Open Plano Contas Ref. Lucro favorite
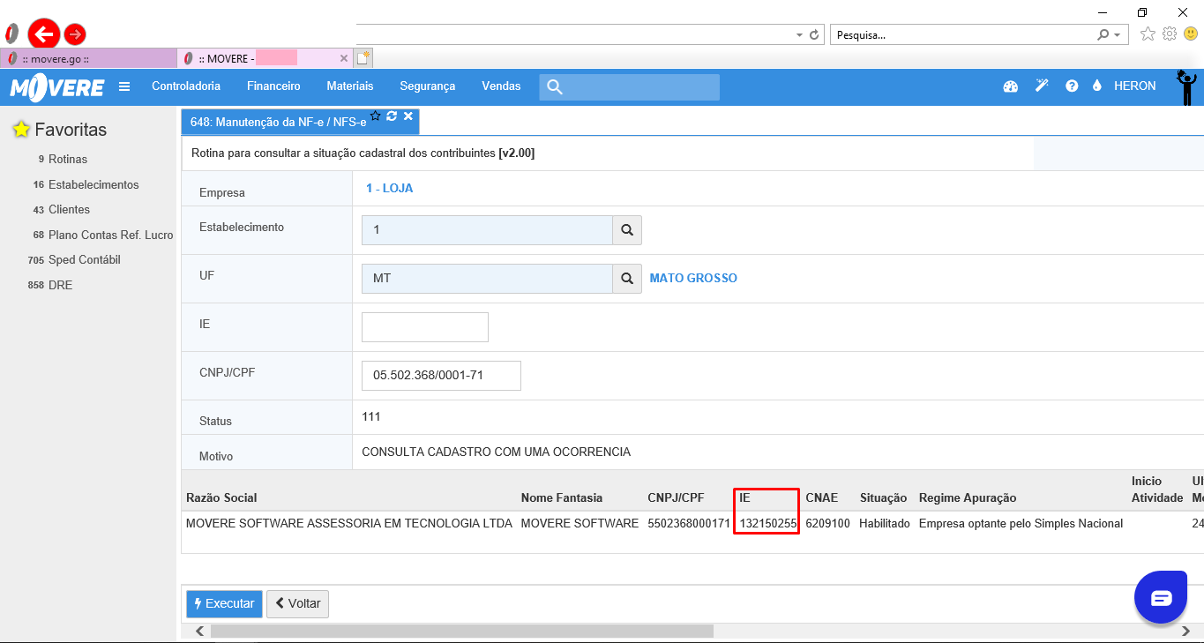Image resolution: width=1204 pixels, height=643 pixels. point(111,236)
